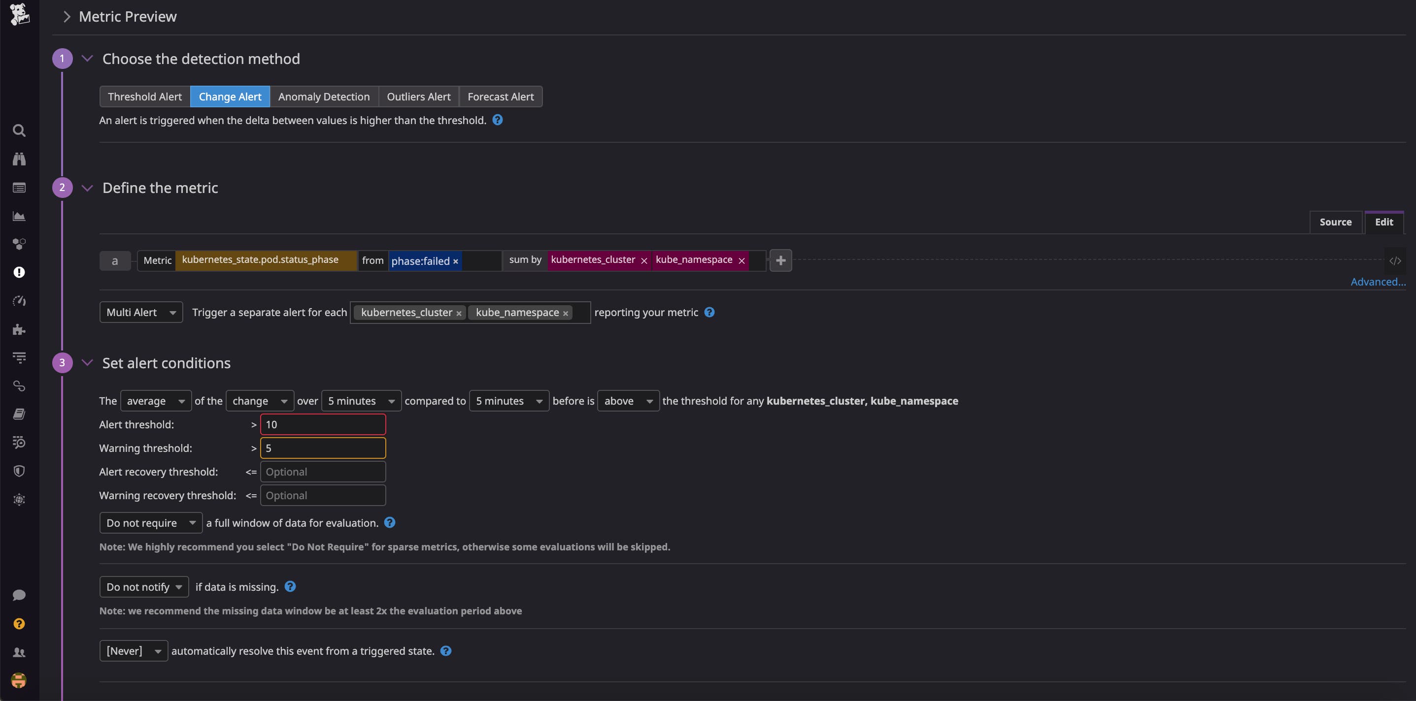Switch to the Anomaly Detection detection method
Viewport: 1416px width, 701px height.
pyautogui.click(x=324, y=96)
